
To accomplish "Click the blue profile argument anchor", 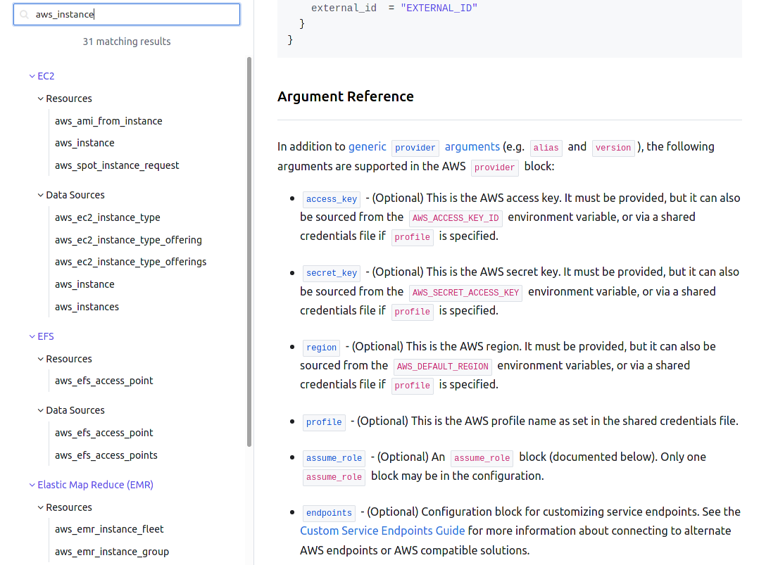I will [324, 422].
